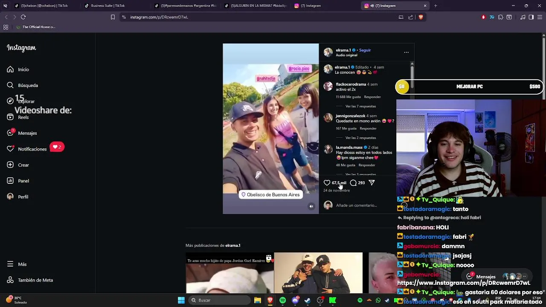The height and width of the screenshot is (307, 546).
Task: Expand Ver las 7 respuestas
Action: 360,106
